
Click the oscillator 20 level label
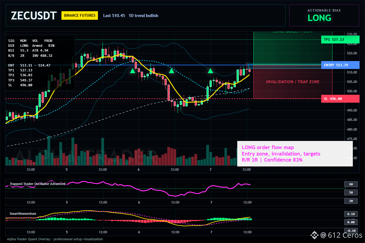coord(351,201)
